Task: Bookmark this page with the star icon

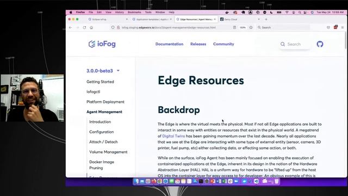Action: click(251, 27)
